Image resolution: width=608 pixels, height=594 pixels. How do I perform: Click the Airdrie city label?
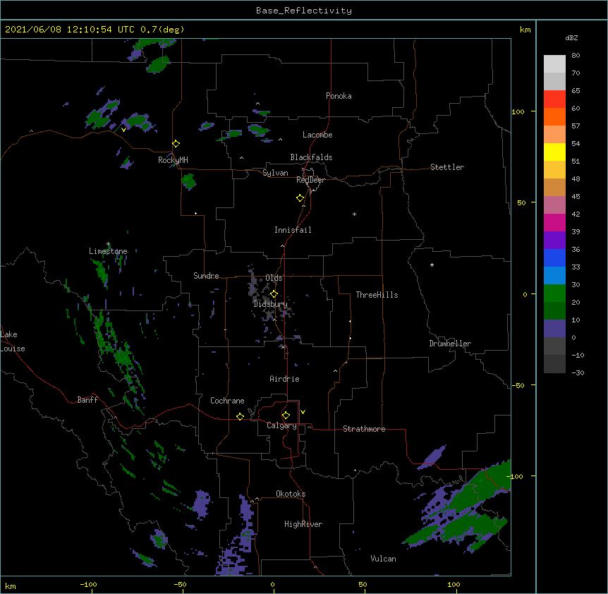pyautogui.click(x=284, y=379)
